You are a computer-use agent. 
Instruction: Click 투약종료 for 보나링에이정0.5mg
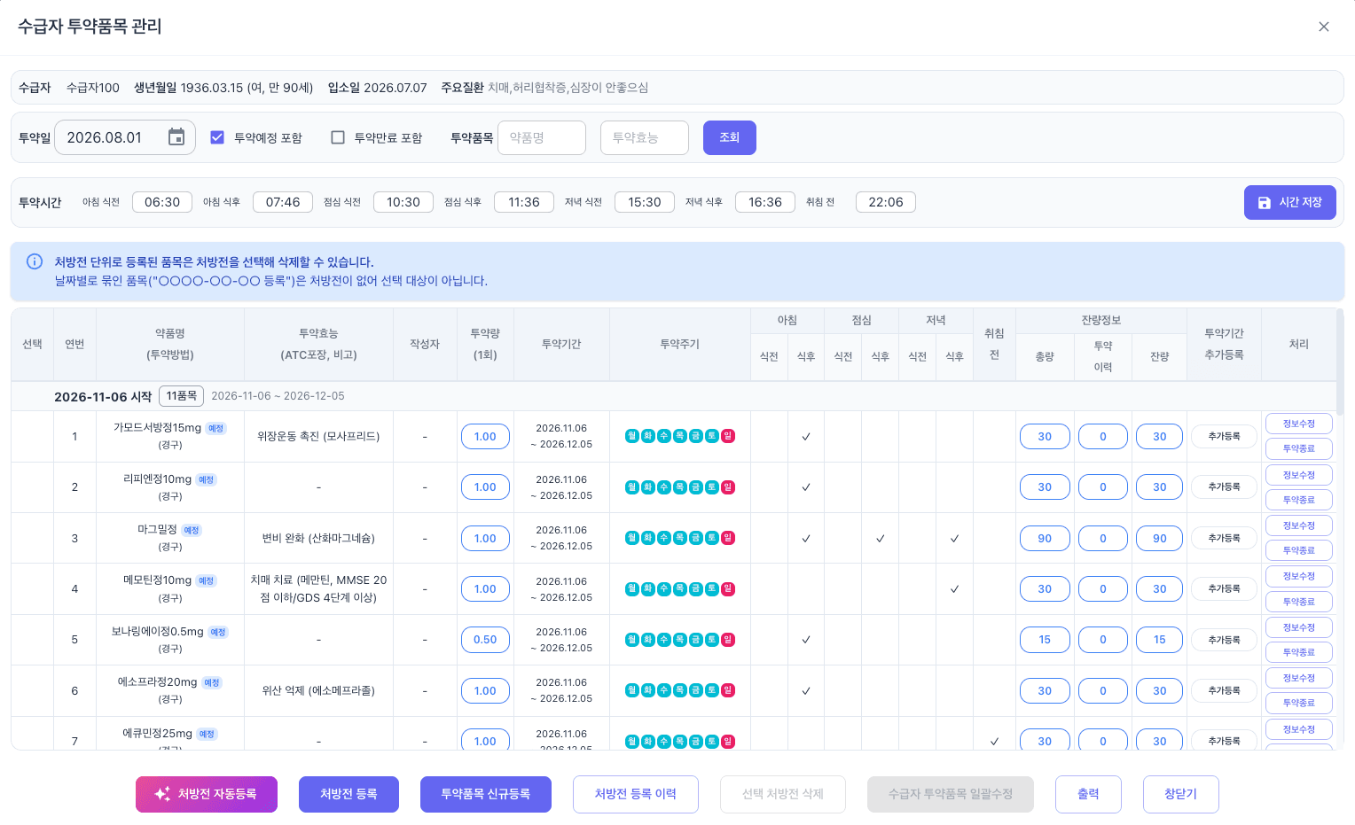click(x=1299, y=652)
